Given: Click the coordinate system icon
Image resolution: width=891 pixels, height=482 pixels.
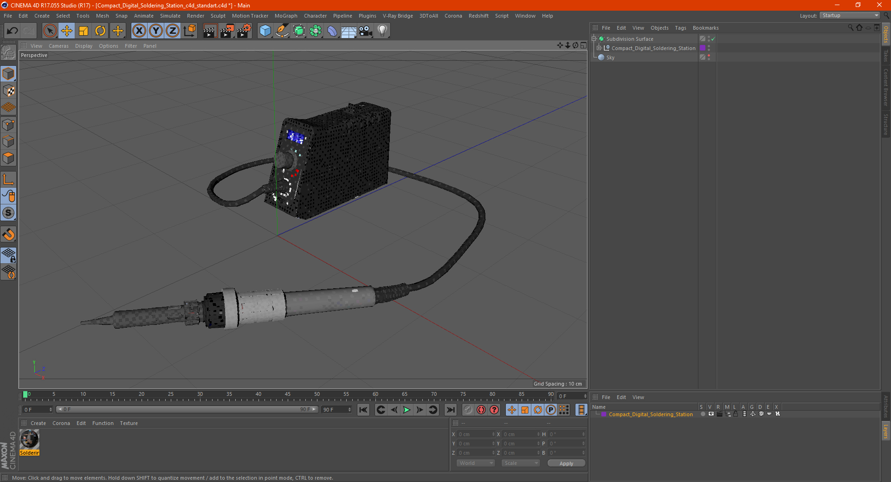Looking at the screenshot, I should pos(189,31).
